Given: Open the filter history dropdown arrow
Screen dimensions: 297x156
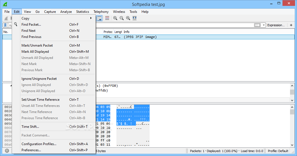Looking at the screenshot, I should 264,25.
